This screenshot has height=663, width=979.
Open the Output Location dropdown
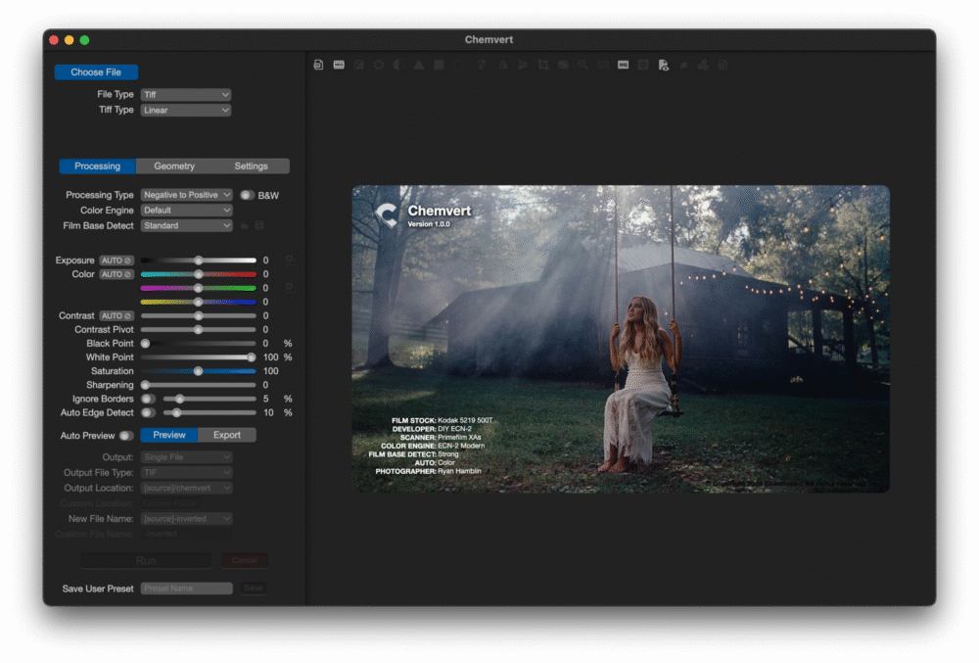pyautogui.click(x=187, y=488)
